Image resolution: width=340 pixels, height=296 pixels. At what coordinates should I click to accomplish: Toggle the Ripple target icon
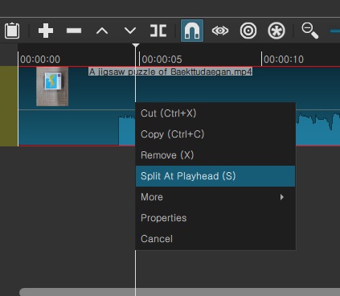pyautogui.click(x=248, y=31)
